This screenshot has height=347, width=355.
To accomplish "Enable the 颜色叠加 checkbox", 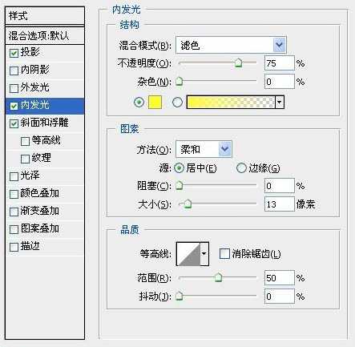I will point(14,194).
